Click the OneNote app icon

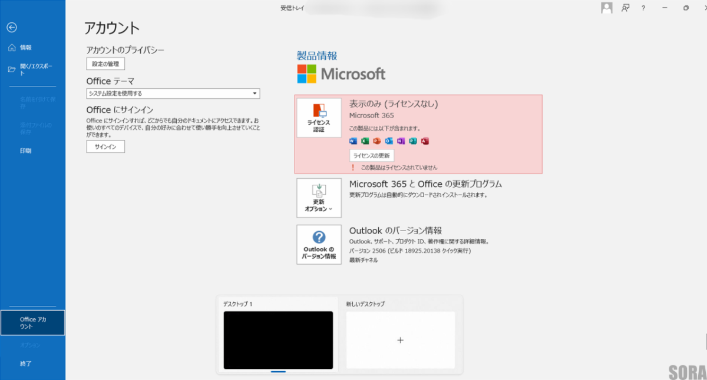pyautogui.click(x=401, y=141)
